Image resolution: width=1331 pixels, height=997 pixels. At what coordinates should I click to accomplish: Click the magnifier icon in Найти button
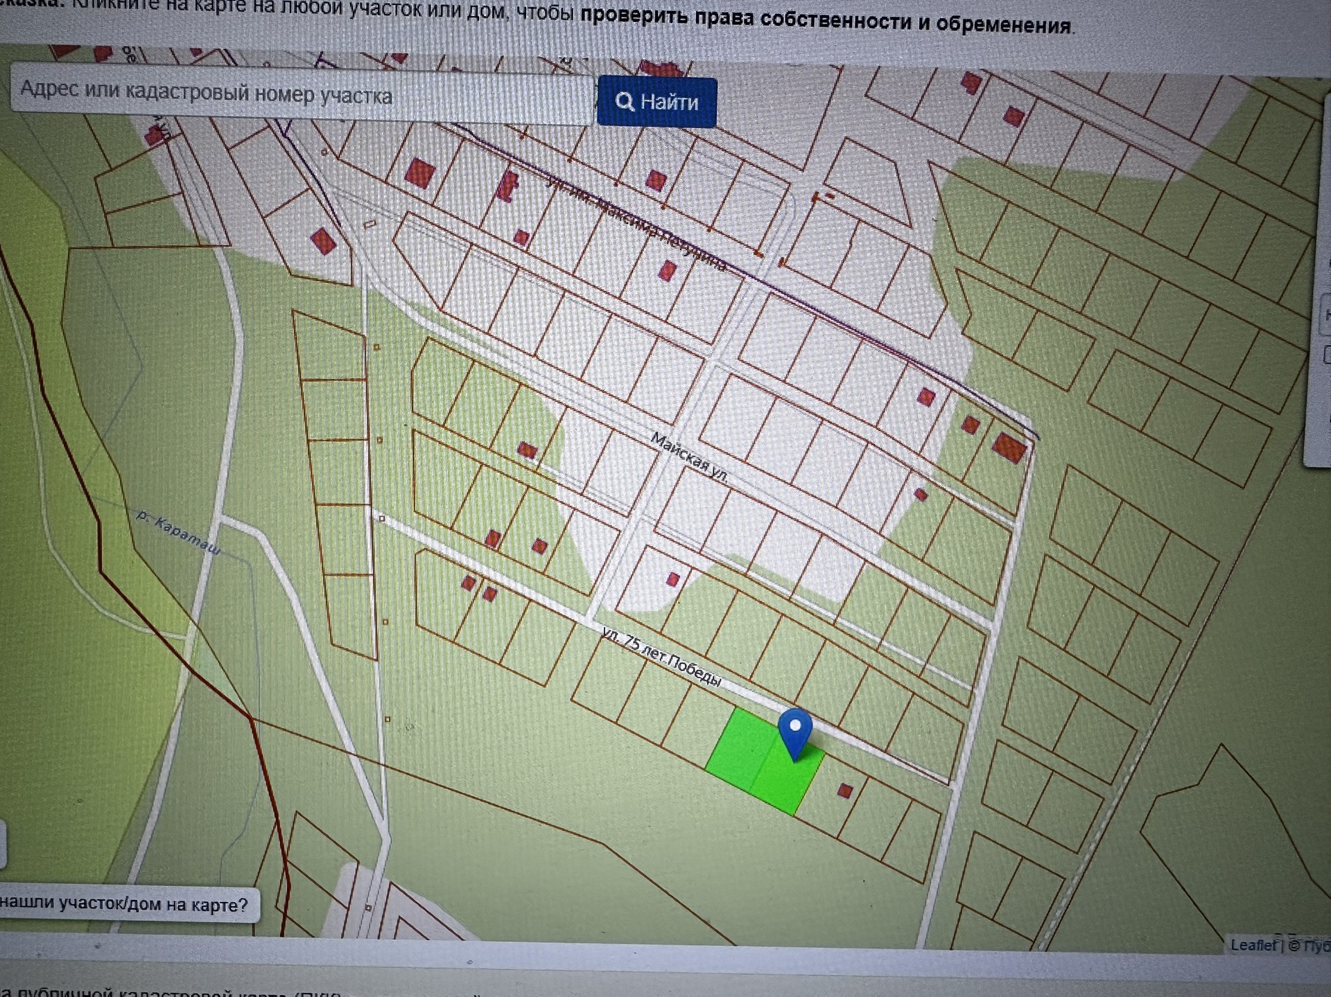coord(624,102)
